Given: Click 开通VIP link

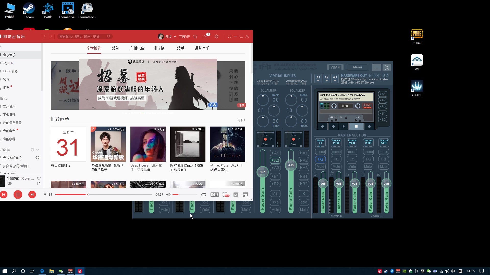Looking at the screenshot, I should 184,37.
